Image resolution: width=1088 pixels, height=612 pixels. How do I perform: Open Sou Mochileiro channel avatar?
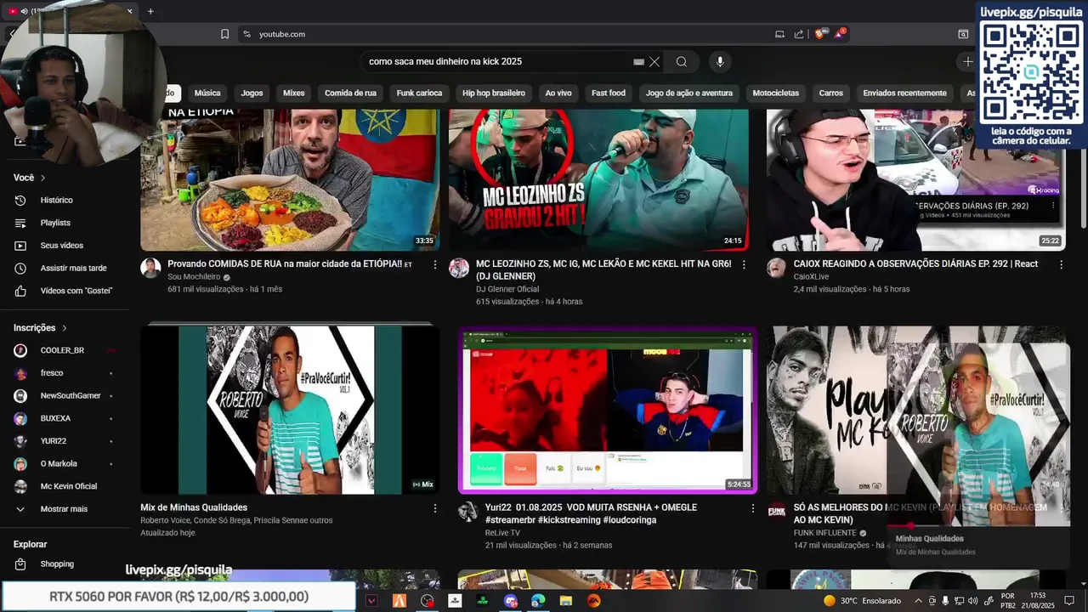coord(150,269)
